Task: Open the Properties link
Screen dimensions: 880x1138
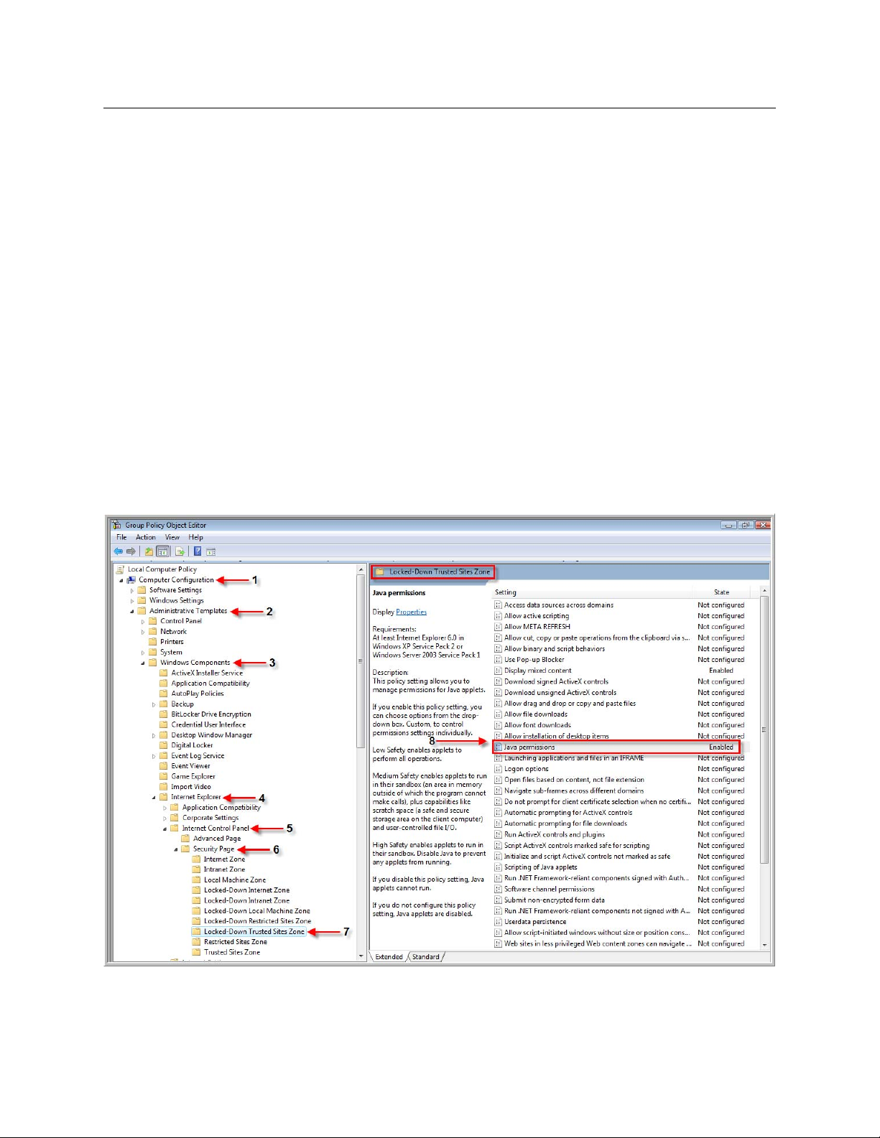Action: coord(412,612)
